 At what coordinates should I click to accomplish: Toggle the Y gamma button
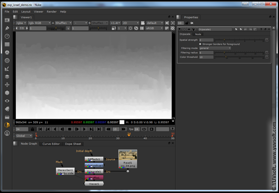[x=68, y=28]
